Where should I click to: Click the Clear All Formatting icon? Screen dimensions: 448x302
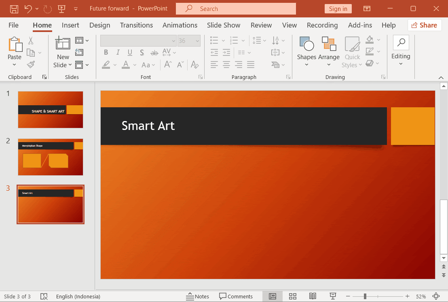[194, 65]
